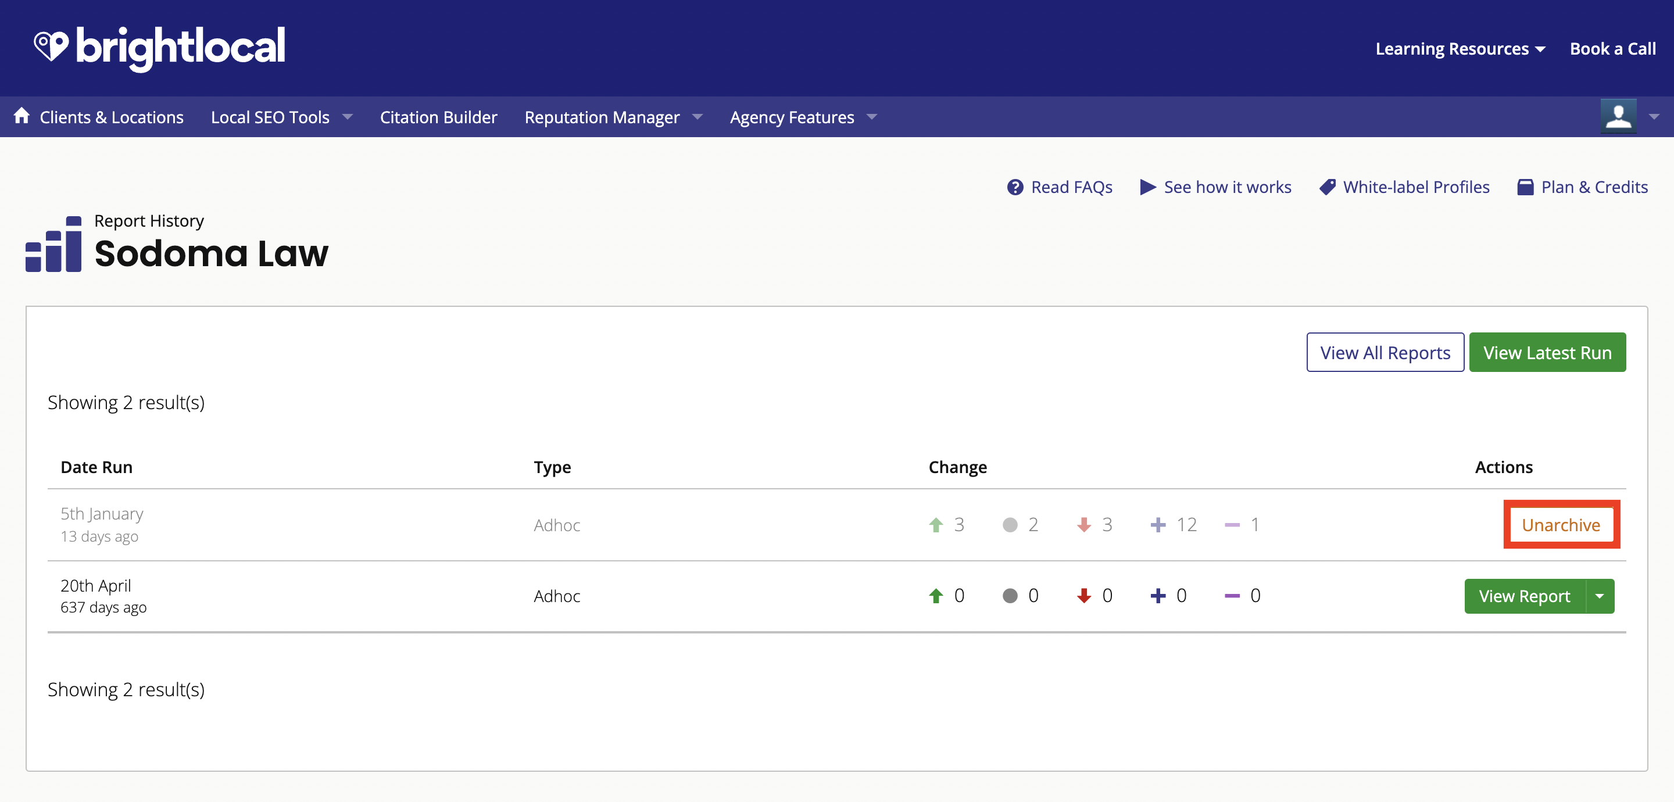Image resolution: width=1674 pixels, height=802 pixels.
Task: Click the 637 days ago text
Action: tap(103, 607)
